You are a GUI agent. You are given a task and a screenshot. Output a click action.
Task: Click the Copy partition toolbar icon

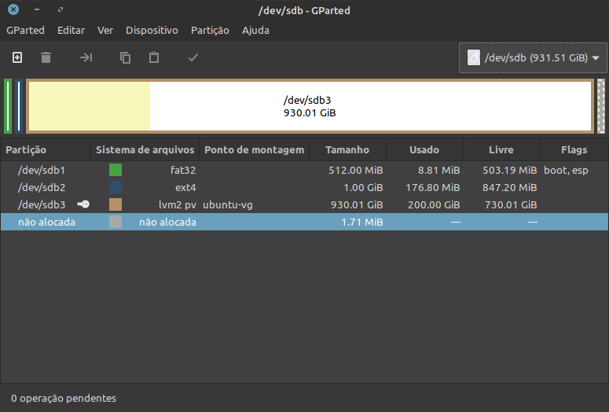point(125,57)
